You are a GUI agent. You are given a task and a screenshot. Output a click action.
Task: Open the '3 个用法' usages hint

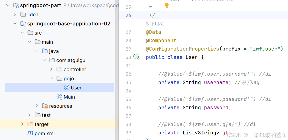pos(155,24)
